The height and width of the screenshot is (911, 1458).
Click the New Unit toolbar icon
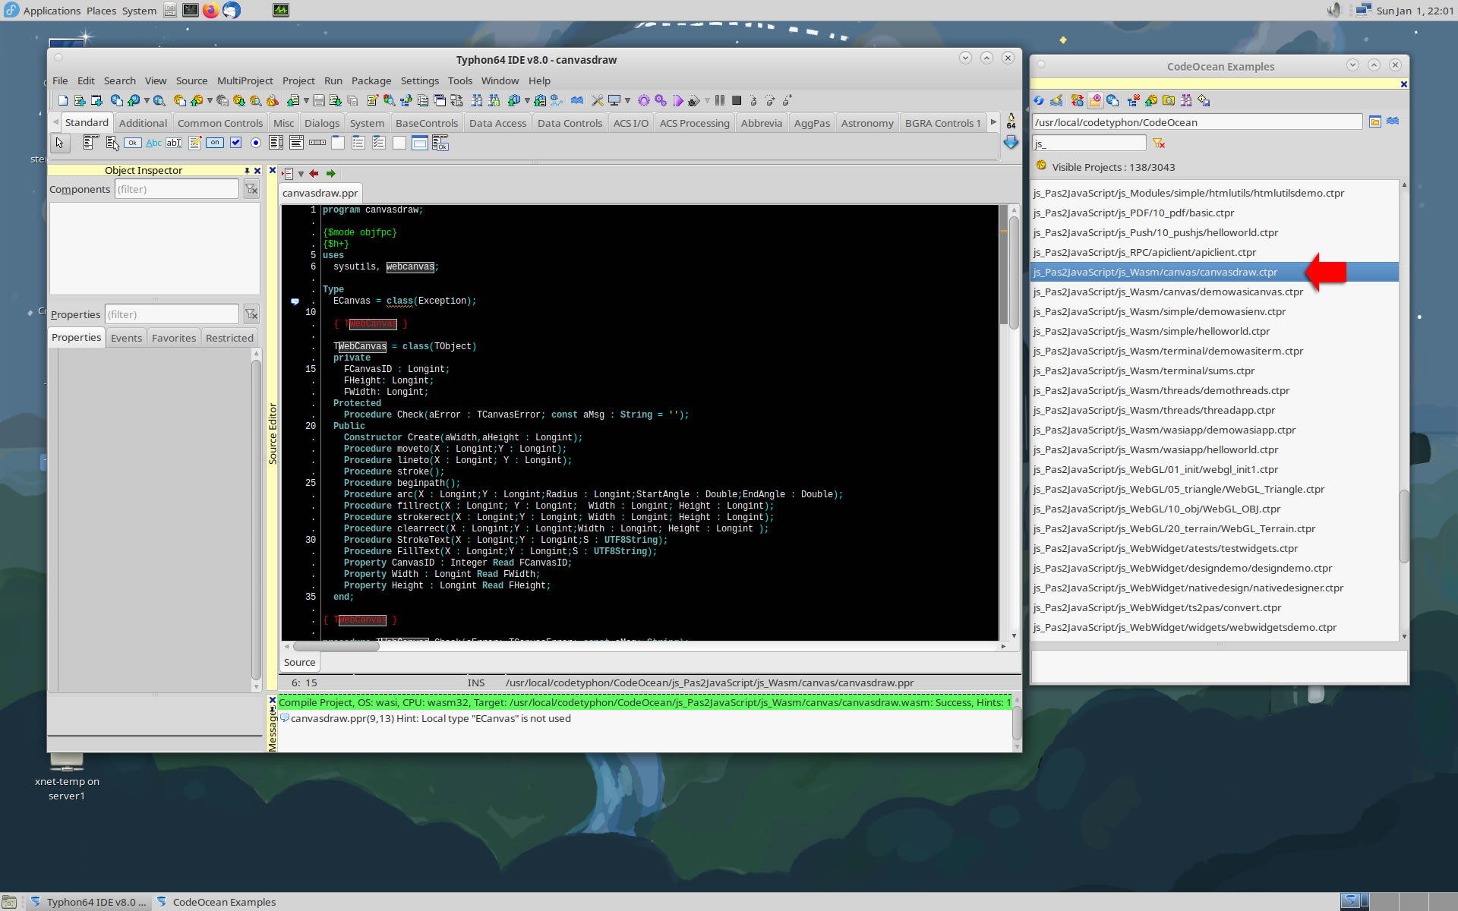pos(79,100)
